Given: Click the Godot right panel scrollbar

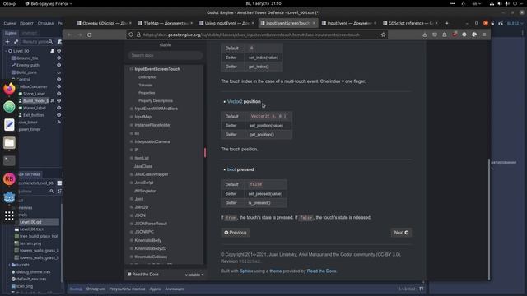Looking at the screenshot, I should (489, 220).
